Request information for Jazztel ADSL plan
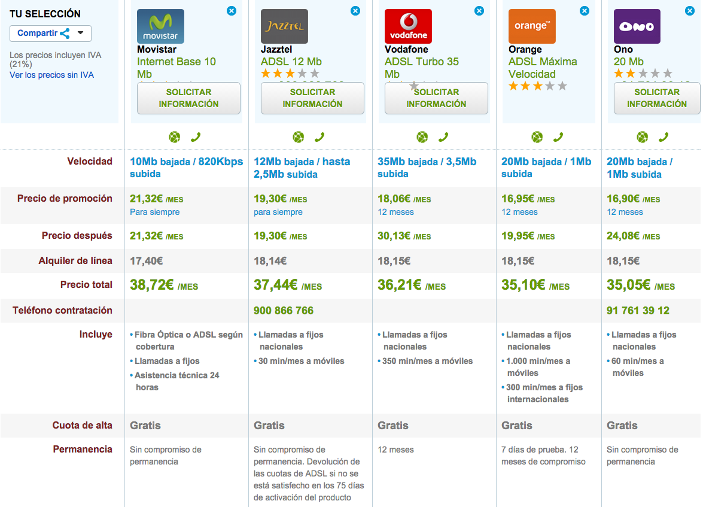 pos(312,98)
